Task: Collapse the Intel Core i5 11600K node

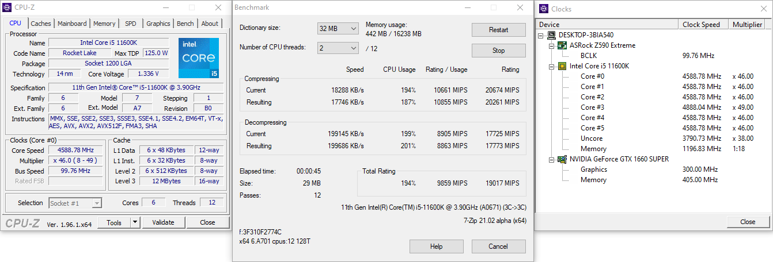Action: click(x=552, y=66)
